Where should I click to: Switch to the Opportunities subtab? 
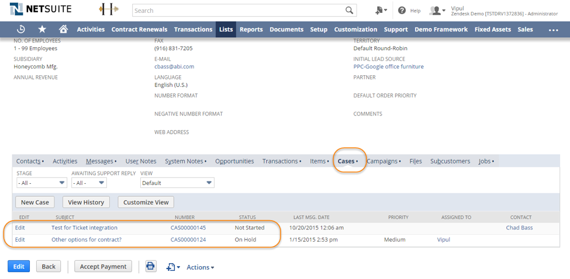(x=234, y=161)
